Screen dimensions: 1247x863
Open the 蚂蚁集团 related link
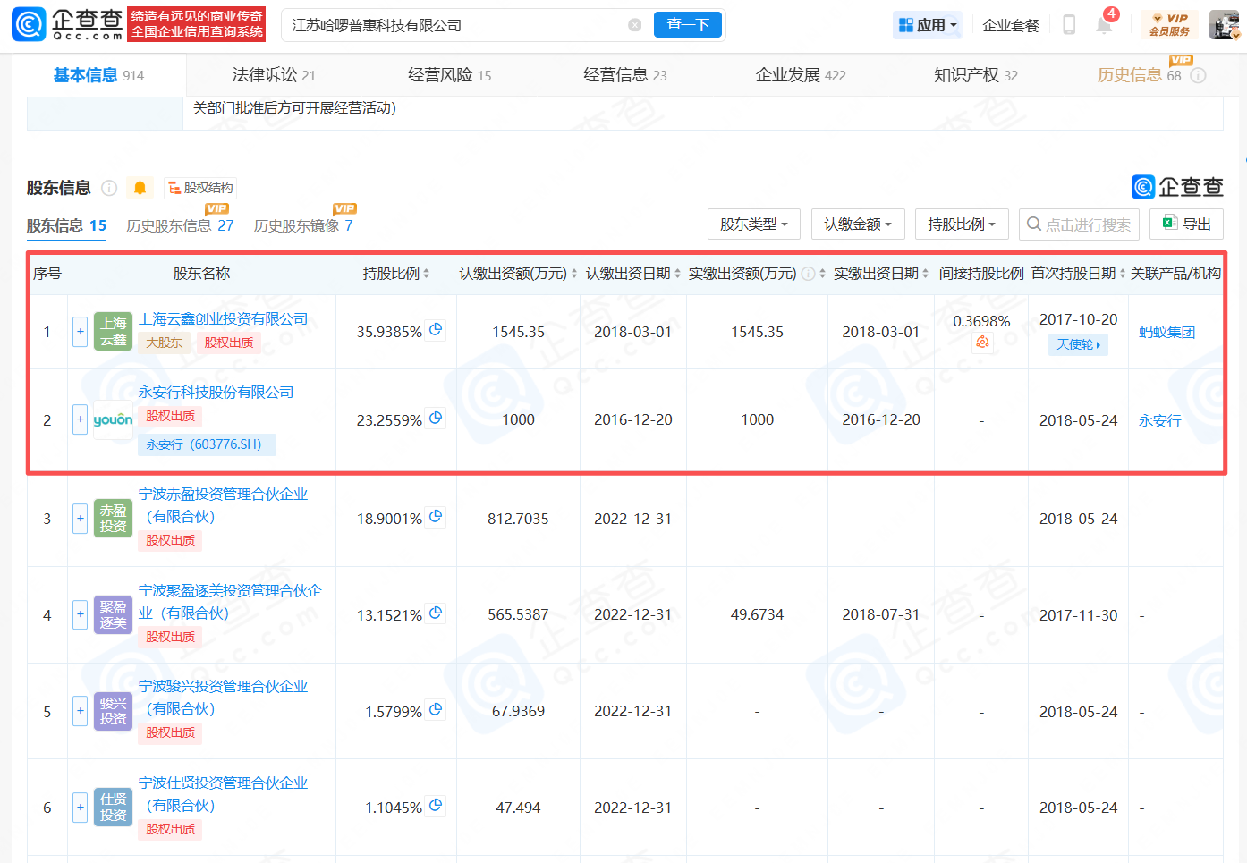coord(1166,332)
